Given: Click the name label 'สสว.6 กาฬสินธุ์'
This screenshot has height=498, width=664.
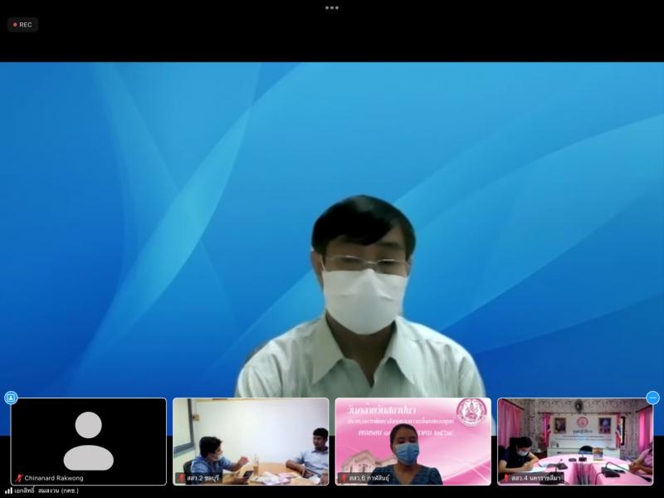Looking at the screenshot, I should (x=369, y=478).
